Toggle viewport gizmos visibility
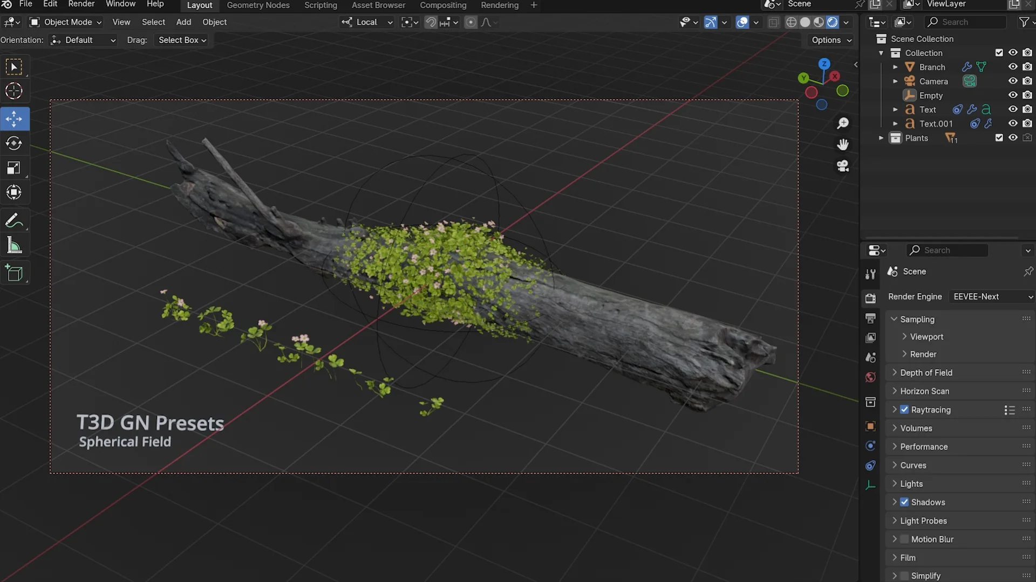 (711, 22)
